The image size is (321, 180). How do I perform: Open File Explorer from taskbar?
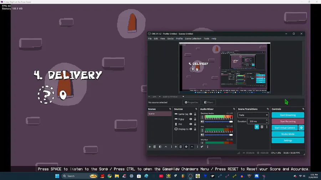tap(117, 176)
